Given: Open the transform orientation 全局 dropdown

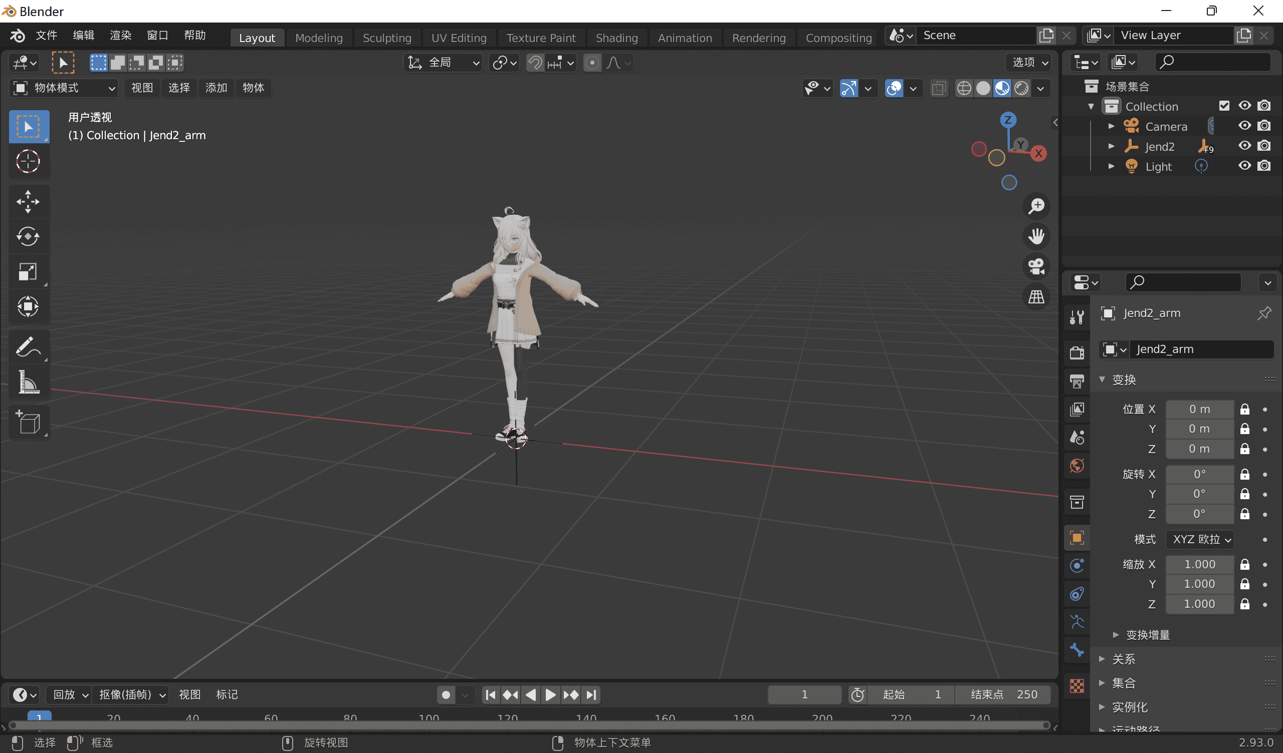Looking at the screenshot, I should 443,63.
